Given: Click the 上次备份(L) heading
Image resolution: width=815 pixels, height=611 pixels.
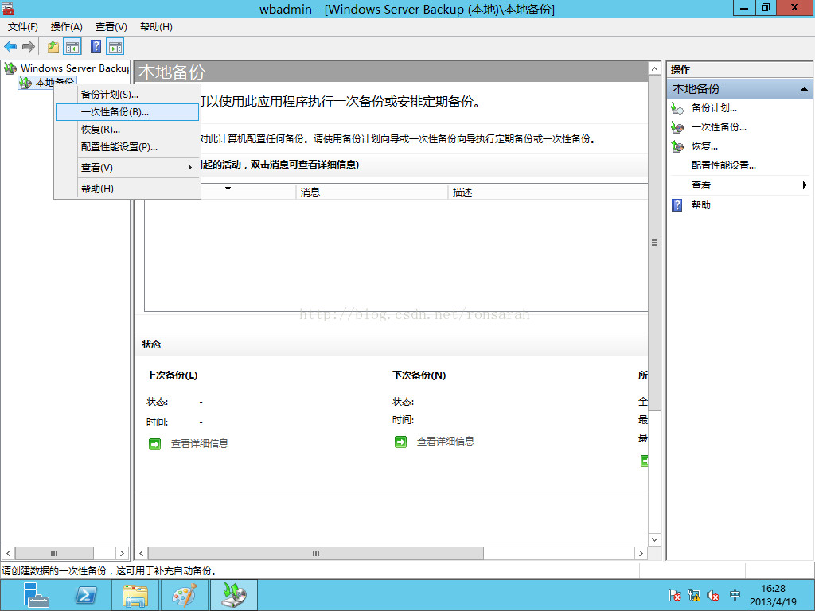Looking at the screenshot, I should pyautogui.click(x=172, y=376).
